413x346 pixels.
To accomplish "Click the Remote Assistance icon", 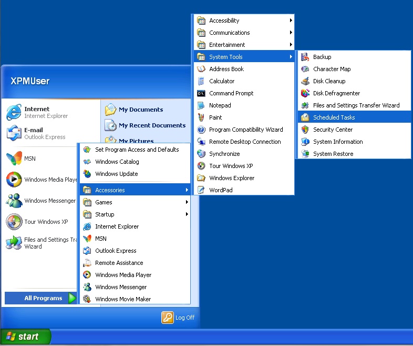I will click(87, 263).
